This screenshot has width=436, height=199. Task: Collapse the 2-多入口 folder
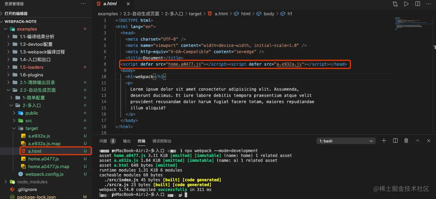tap(32, 105)
